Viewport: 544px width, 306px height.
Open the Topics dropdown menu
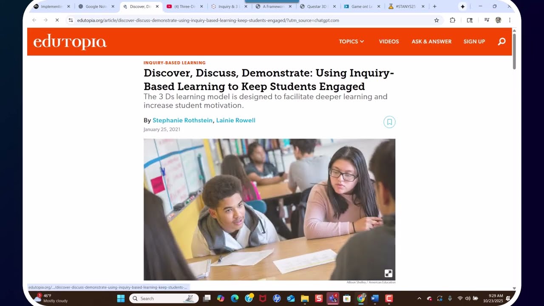tap(351, 41)
